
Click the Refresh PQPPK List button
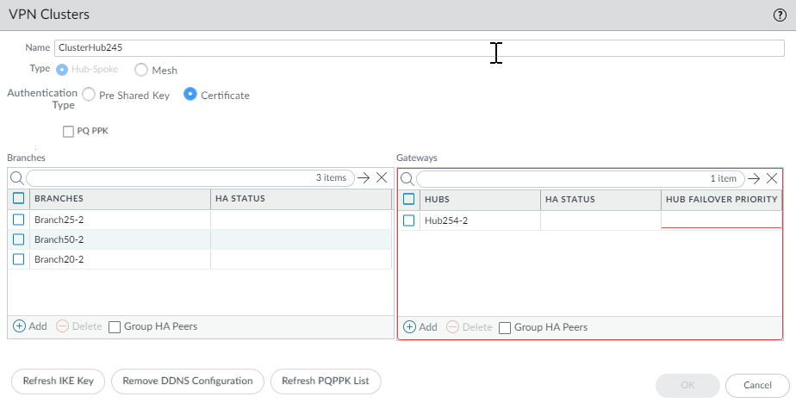[325, 381]
